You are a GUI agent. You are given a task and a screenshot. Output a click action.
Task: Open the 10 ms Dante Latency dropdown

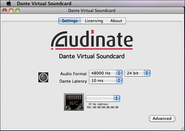pyautogui.click(x=105, y=81)
